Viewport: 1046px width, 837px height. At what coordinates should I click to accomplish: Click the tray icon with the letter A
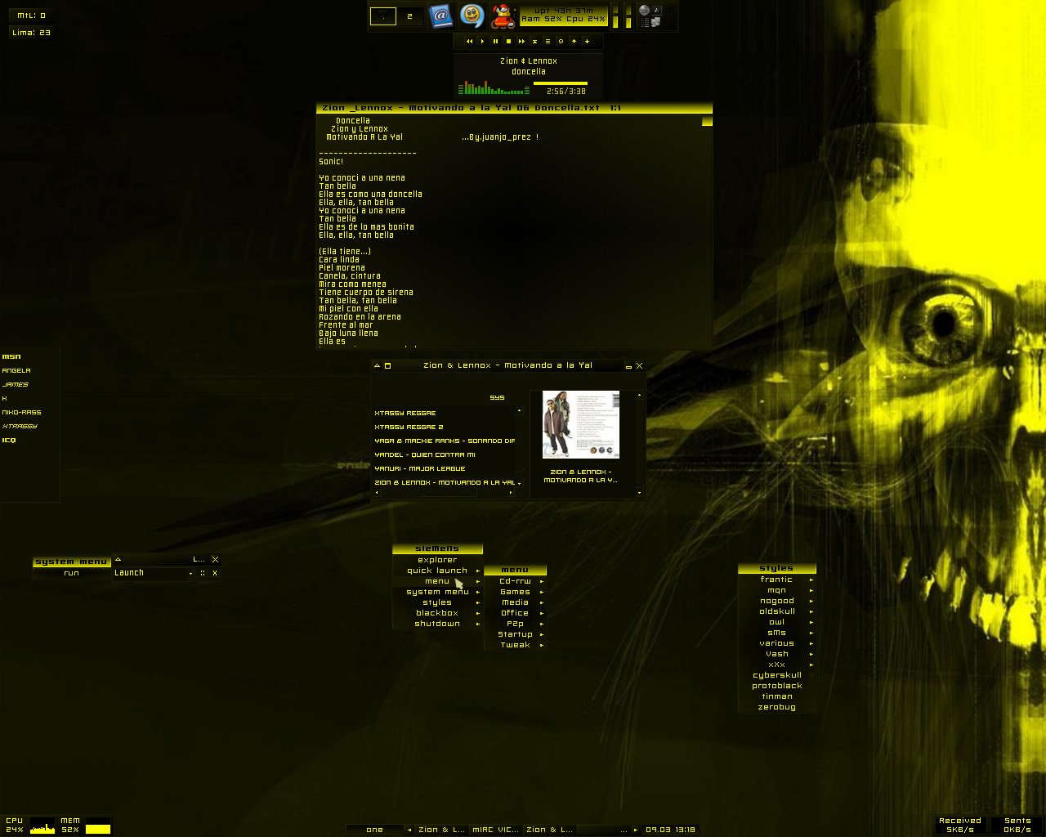(x=656, y=10)
